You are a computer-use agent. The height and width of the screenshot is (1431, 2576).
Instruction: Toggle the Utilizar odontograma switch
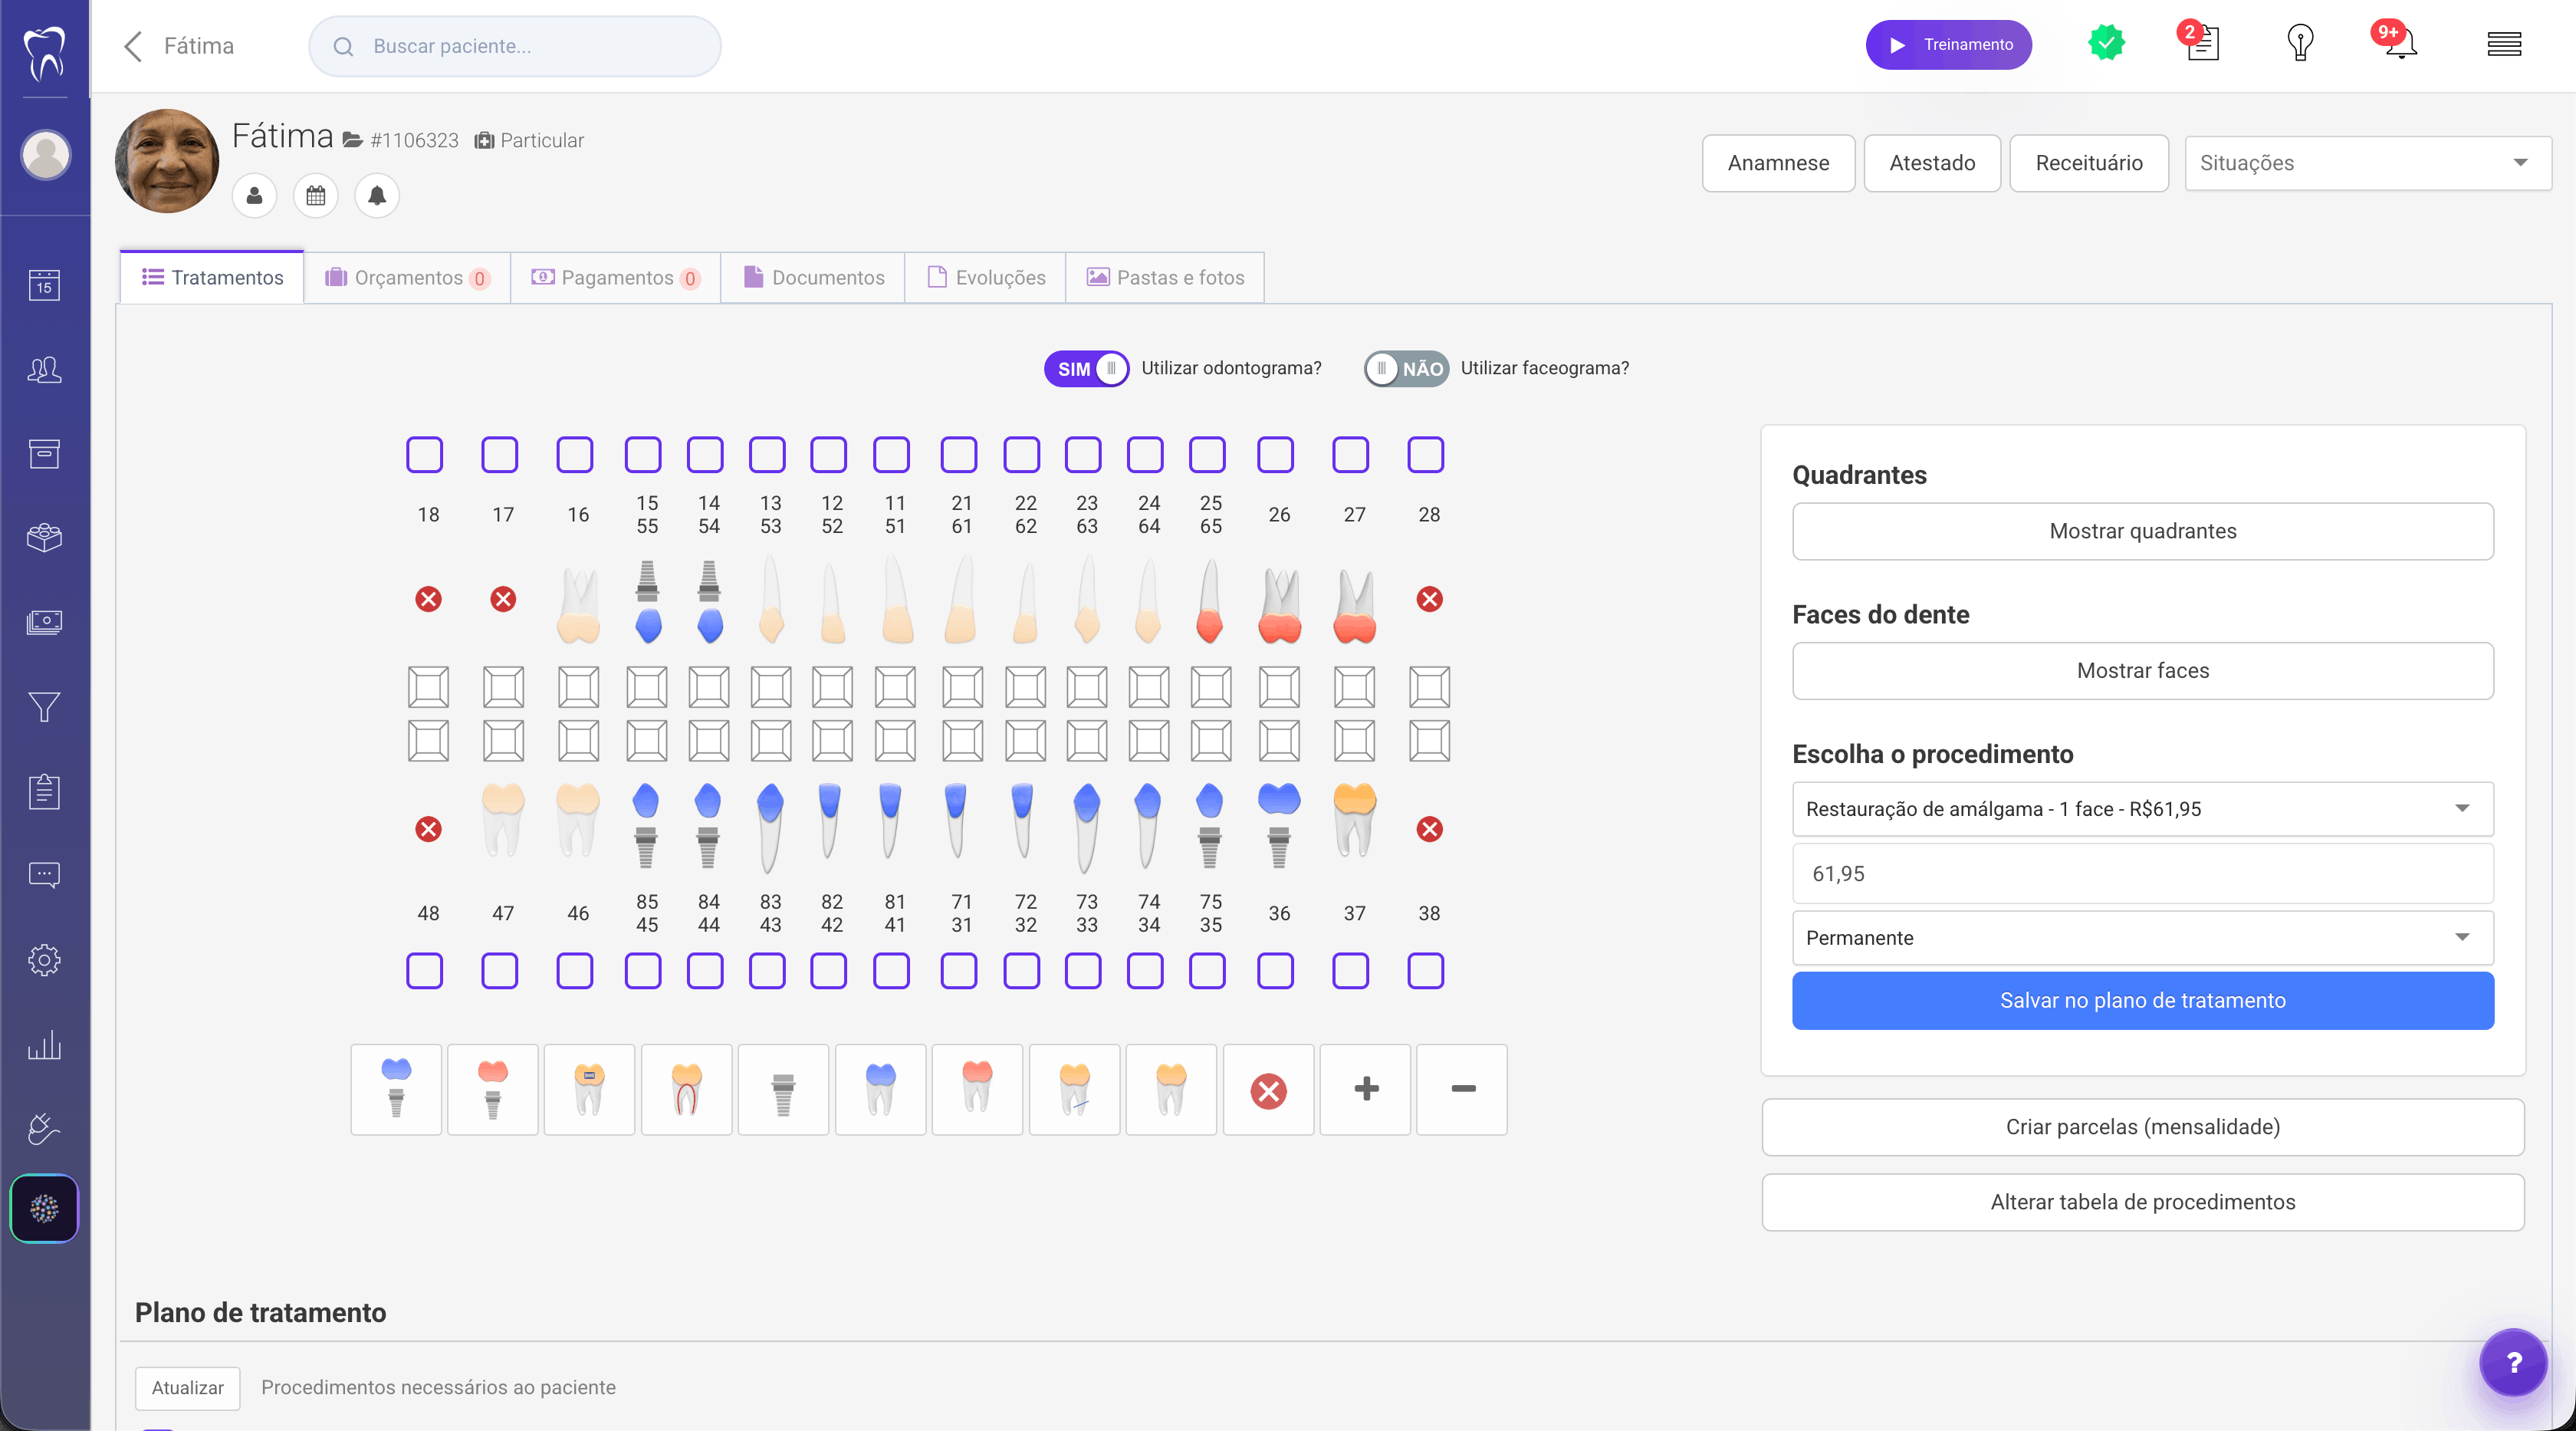tap(1086, 368)
